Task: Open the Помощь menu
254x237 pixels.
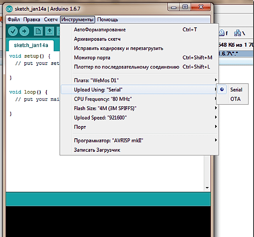Action: 107,19
